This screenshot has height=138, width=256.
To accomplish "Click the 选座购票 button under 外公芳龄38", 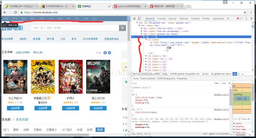I will [15, 108].
